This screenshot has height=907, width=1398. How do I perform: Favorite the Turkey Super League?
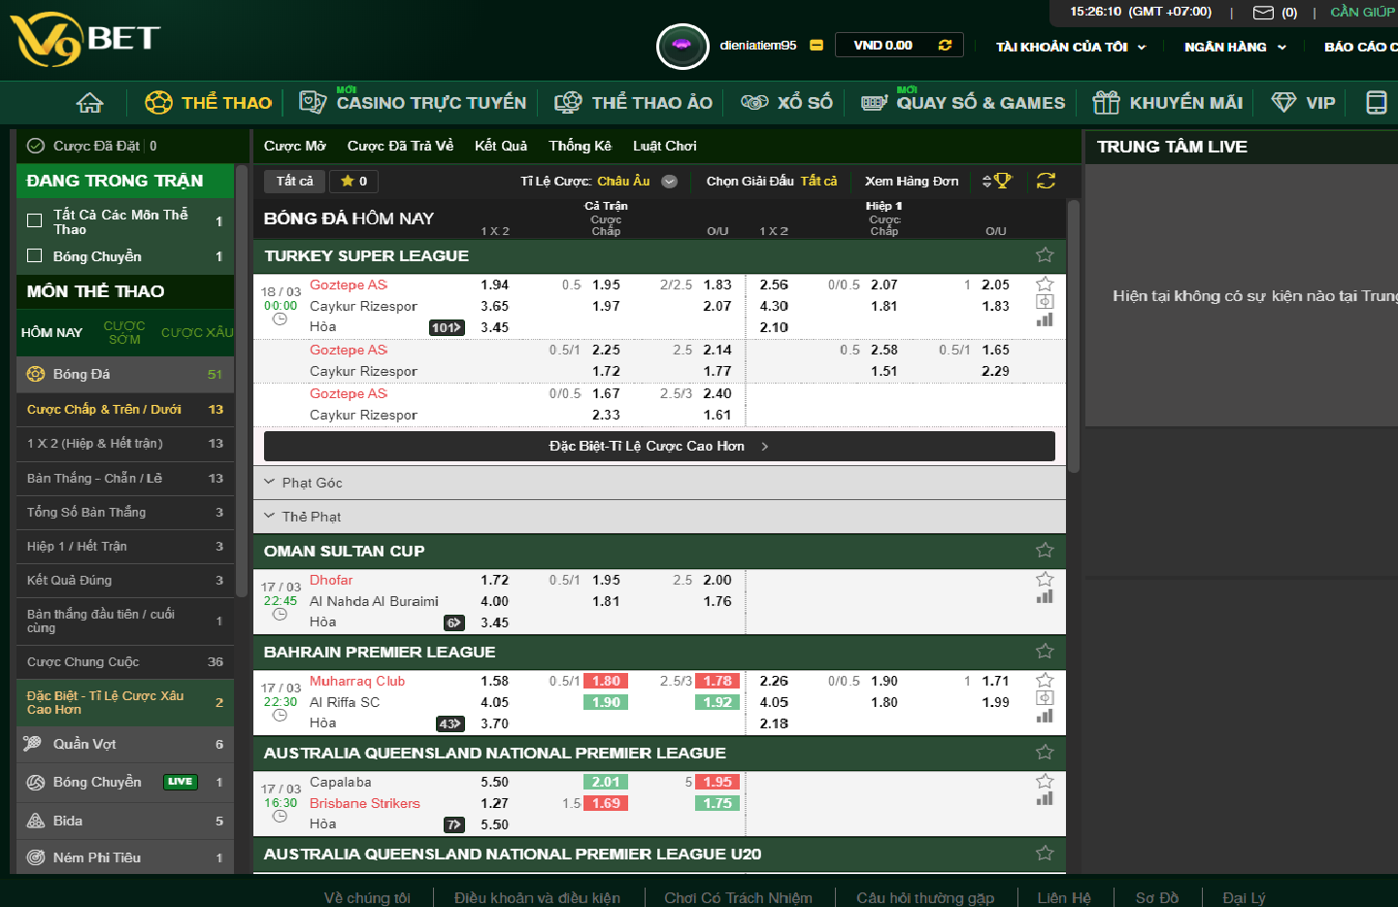tap(1045, 255)
